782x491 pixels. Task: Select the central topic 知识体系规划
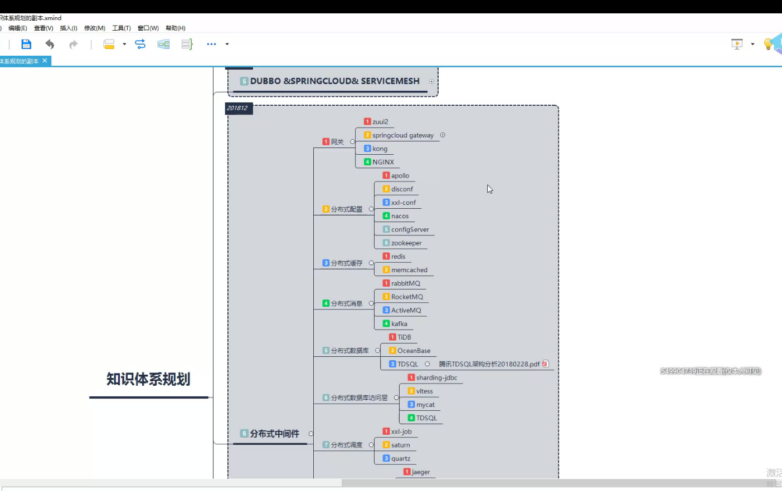[148, 380]
